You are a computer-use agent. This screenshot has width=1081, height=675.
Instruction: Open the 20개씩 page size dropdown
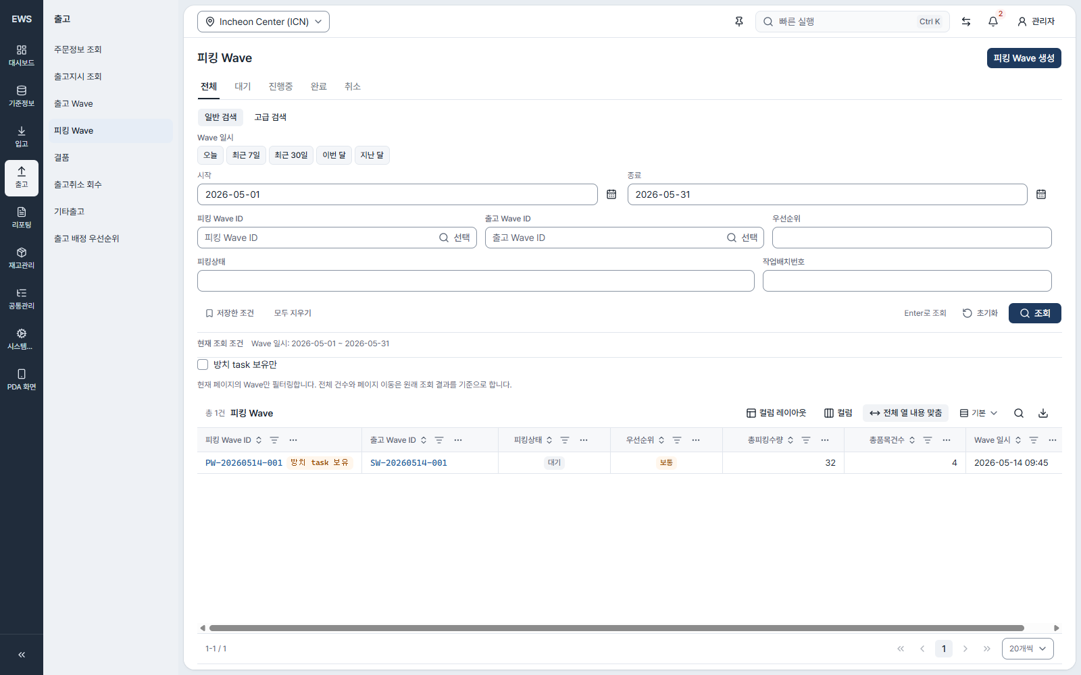point(1028,649)
